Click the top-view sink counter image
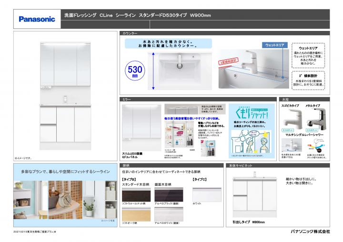 [x=180, y=71]
